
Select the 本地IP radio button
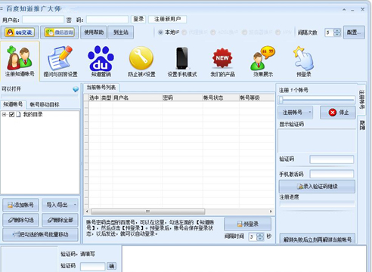(x=160, y=32)
